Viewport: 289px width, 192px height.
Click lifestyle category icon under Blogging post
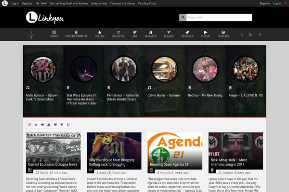(x=91, y=170)
